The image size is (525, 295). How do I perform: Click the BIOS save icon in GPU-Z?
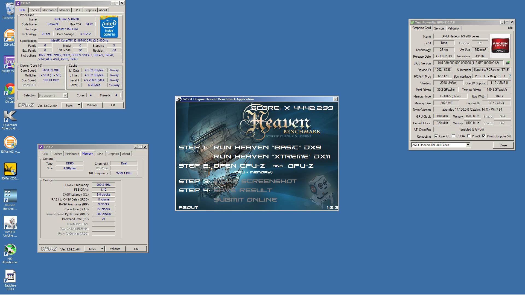click(x=508, y=63)
